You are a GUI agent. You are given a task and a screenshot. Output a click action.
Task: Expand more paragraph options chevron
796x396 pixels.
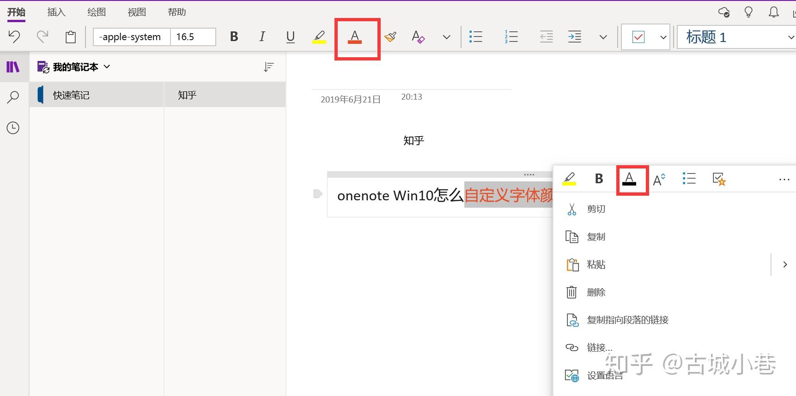[603, 37]
